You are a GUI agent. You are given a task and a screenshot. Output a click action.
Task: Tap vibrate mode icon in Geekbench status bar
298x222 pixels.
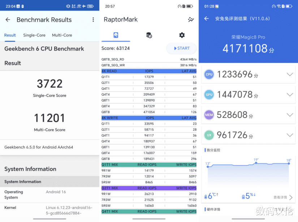(x=68, y=6)
